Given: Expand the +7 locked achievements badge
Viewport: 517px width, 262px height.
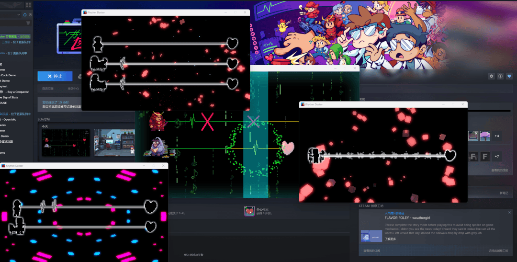Looking at the screenshot, I should coord(497,157).
